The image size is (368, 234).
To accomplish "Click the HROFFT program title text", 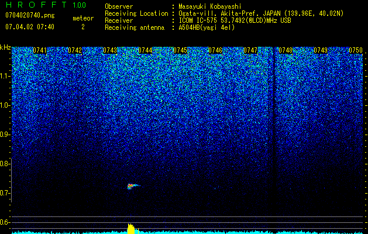I will (36, 5).
